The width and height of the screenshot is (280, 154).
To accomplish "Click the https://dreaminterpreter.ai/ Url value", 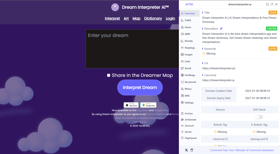I will click(219, 68).
